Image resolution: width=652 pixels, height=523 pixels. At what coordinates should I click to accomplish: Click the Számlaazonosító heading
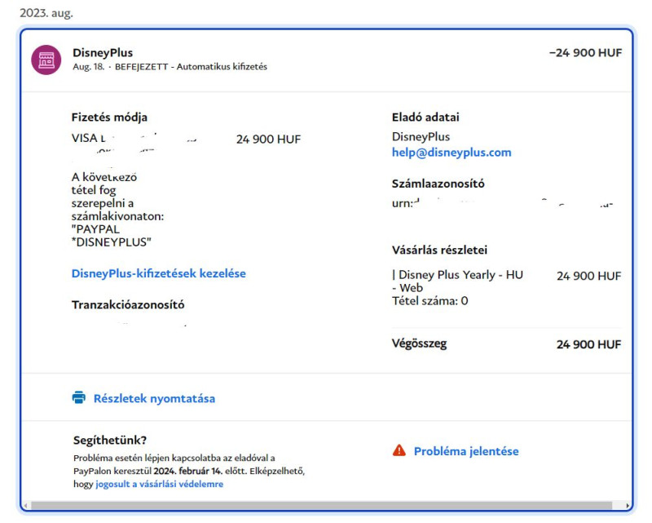click(x=438, y=184)
